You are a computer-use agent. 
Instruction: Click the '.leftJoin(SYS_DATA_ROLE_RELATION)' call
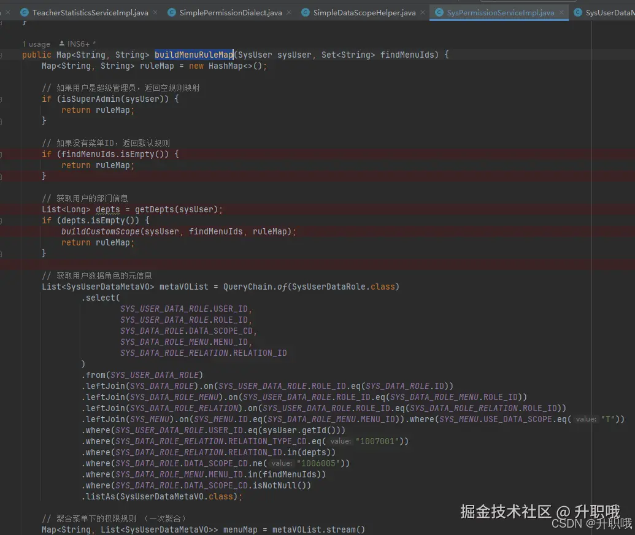tap(162, 408)
